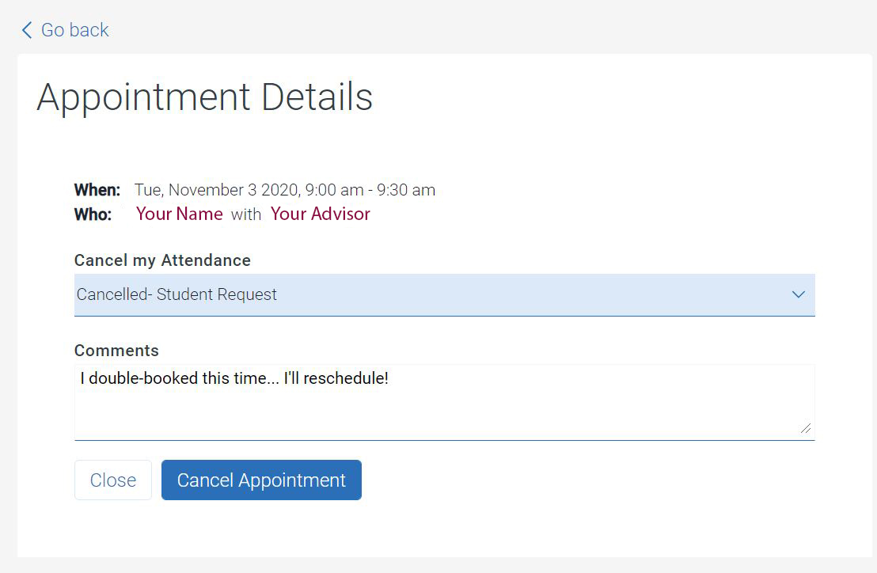Click the word 'with' between the names
Viewport: 877px width, 573px height.
(246, 214)
